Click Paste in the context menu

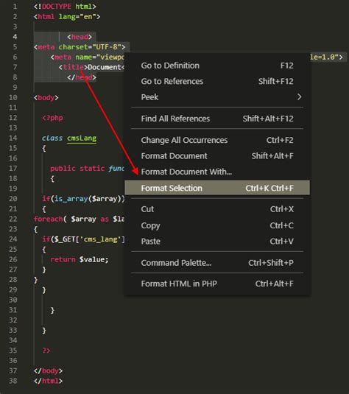pyautogui.click(x=217, y=242)
